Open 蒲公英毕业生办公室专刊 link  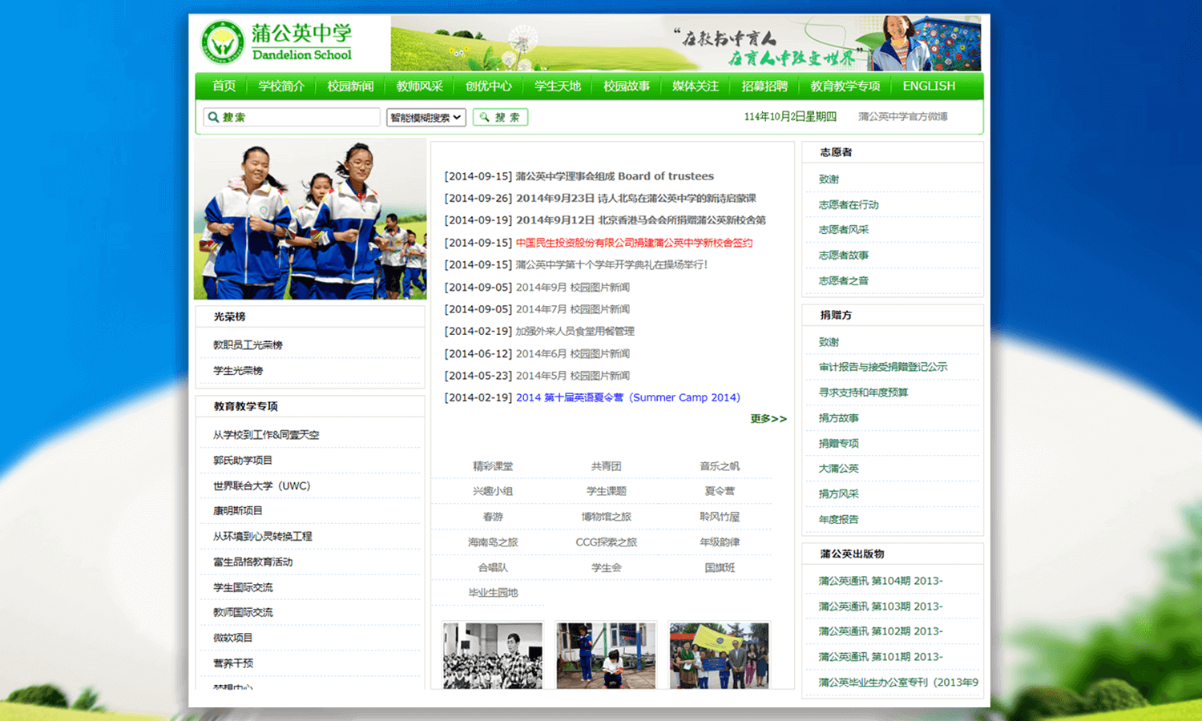[x=898, y=683]
